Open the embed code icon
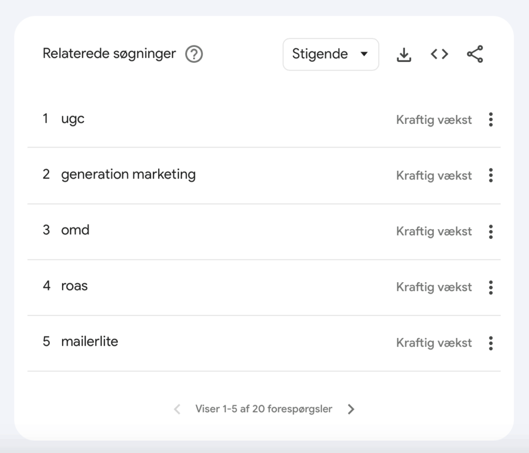Image resolution: width=529 pixels, height=453 pixels. coord(439,54)
